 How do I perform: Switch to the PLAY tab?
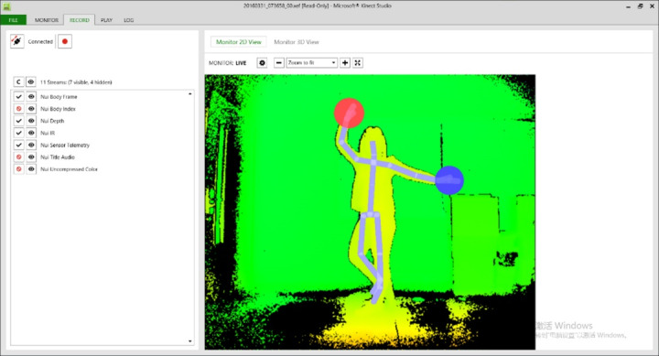click(107, 20)
